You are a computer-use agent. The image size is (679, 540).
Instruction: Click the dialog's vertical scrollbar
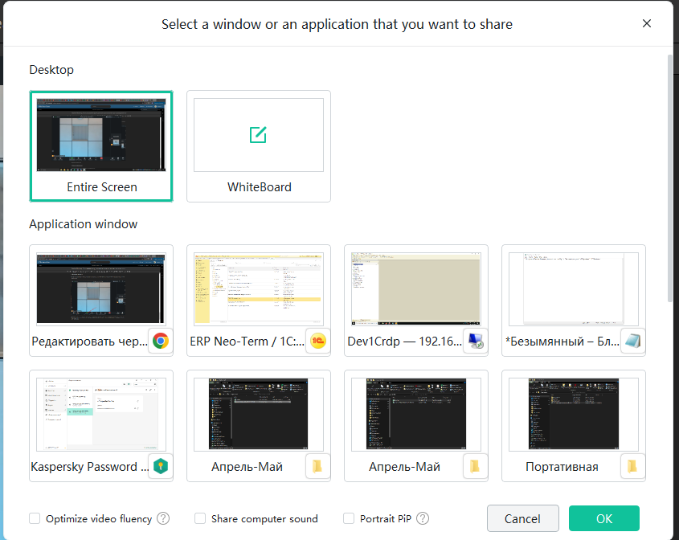(670, 178)
